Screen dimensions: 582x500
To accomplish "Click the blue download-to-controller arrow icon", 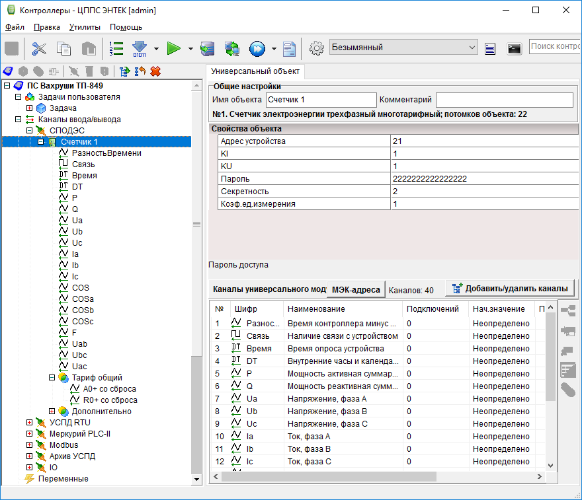I will click(140, 48).
